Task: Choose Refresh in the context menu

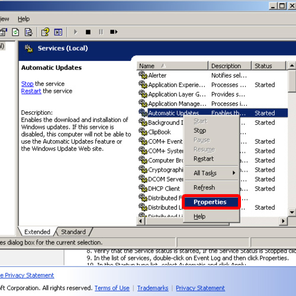Action: (211, 188)
